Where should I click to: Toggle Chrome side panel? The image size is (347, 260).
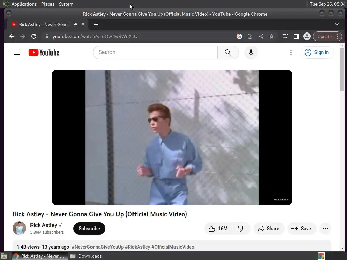click(296, 36)
